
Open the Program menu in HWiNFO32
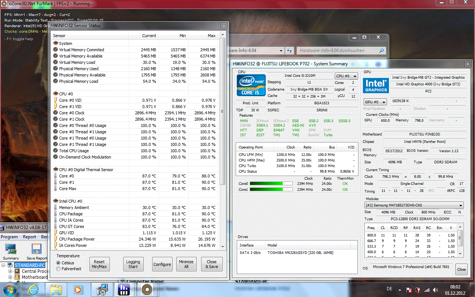(x=9, y=237)
